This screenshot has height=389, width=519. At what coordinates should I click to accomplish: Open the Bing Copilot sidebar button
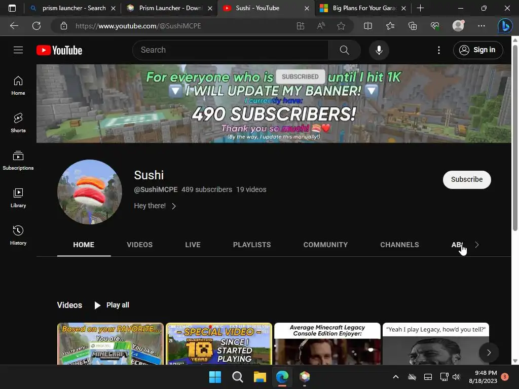[505, 26]
